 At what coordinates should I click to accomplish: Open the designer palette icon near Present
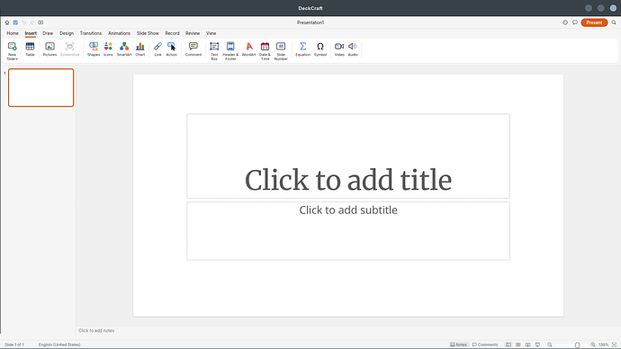click(x=565, y=22)
